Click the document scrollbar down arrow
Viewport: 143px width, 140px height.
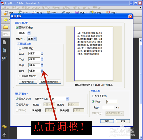(141, 137)
